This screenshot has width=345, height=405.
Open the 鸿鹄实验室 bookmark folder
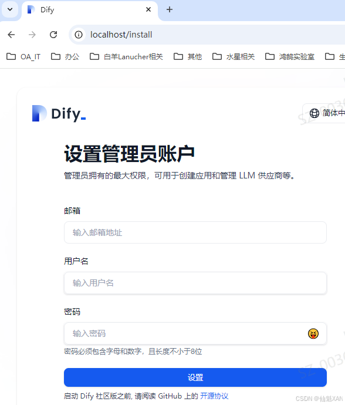click(290, 56)
